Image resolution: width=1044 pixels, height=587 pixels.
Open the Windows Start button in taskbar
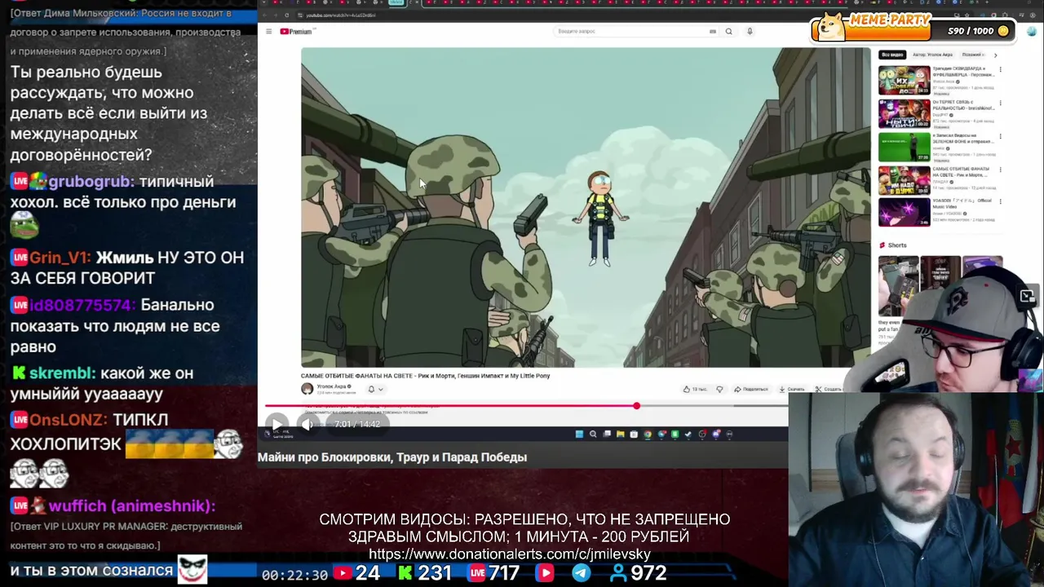click(x=579, y=434)
